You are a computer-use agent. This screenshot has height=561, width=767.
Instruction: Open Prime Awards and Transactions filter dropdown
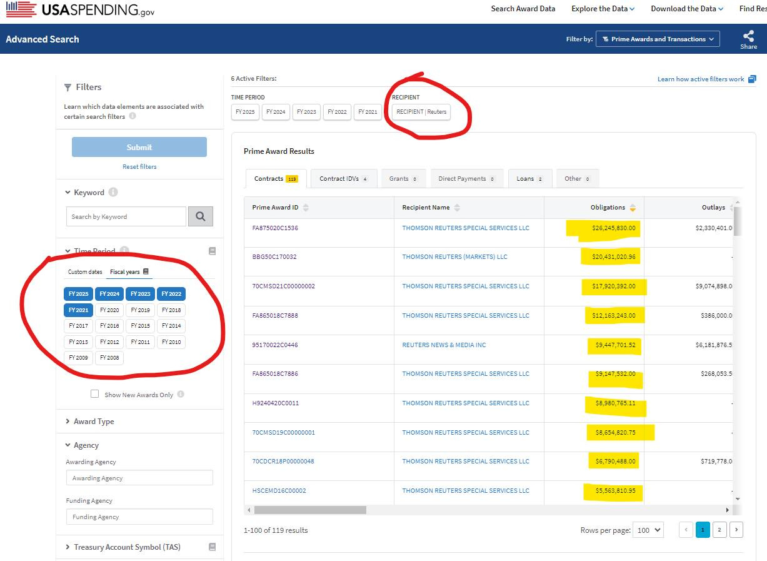(658, 39)
